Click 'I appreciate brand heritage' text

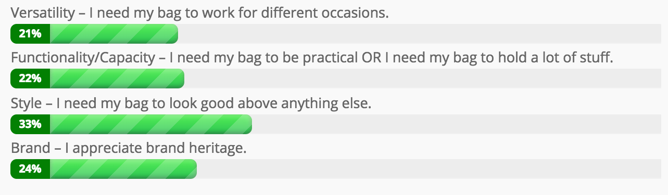click(155, 149)
